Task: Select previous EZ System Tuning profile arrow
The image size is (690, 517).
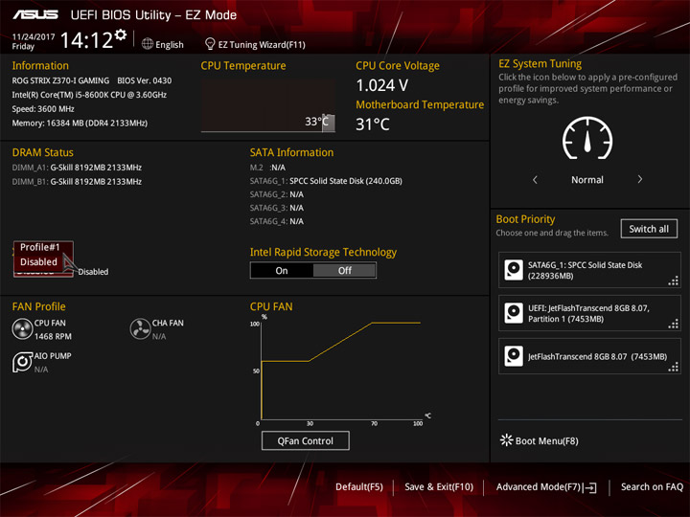Action: coord(535,179)
